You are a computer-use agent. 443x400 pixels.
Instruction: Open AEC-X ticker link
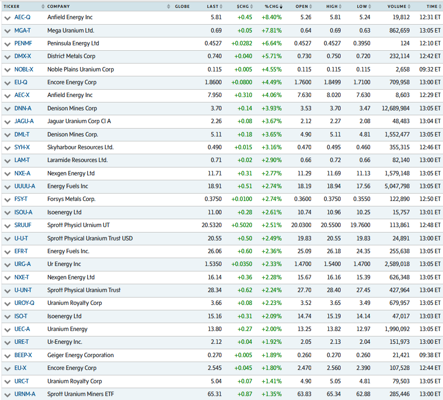[x=22, y=95]
